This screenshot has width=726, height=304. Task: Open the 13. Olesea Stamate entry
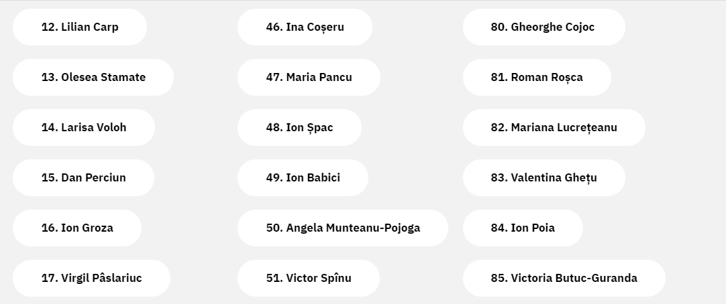click(93, 77)
